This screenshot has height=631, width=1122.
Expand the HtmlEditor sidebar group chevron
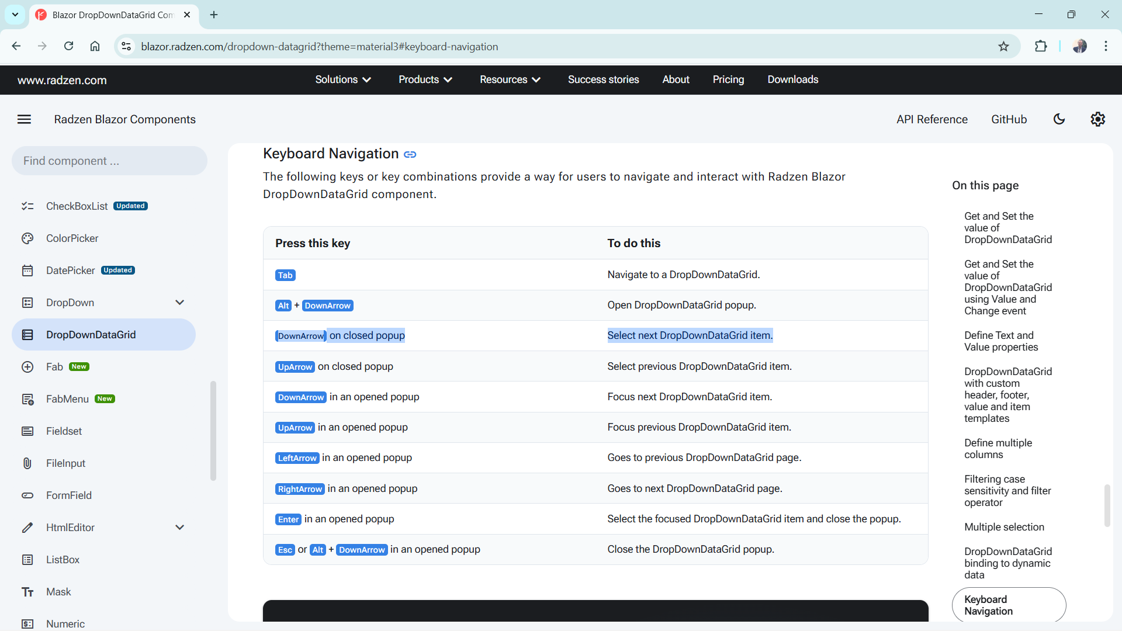click(x=179, y=528)
